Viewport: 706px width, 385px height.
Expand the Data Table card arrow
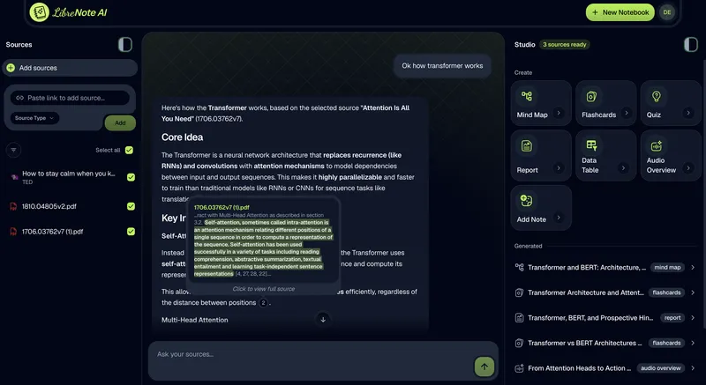[623, 168]
